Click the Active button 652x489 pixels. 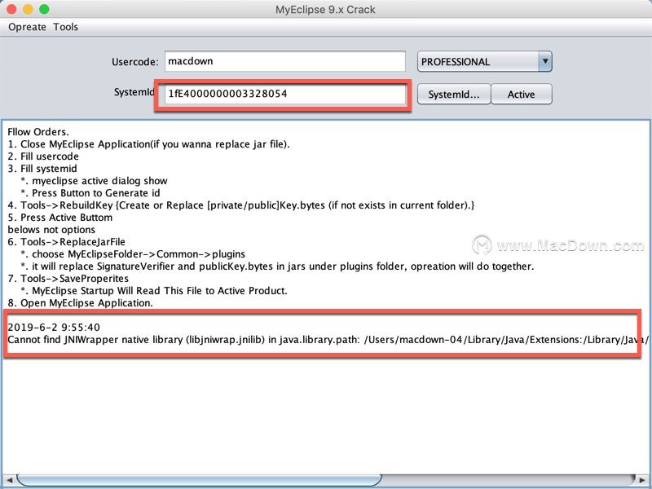[x=522, y=95]
